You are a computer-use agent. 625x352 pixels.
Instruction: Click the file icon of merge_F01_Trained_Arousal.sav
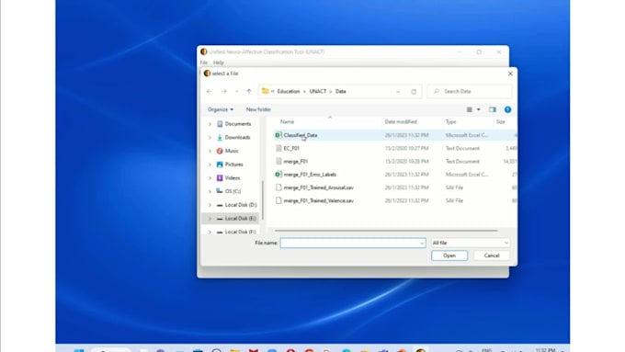[x=278, y=187]
